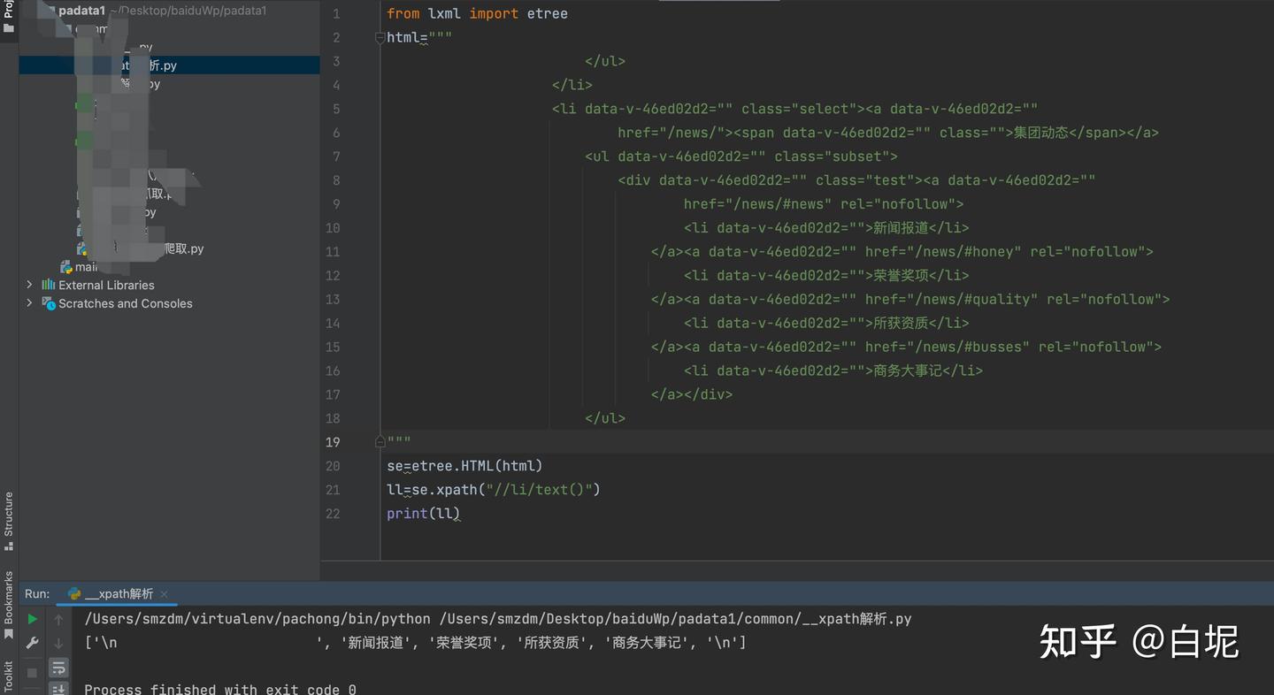Rerun the __xpath解析 script
This screenshot has width=1274, height=695.
[32, 619]
